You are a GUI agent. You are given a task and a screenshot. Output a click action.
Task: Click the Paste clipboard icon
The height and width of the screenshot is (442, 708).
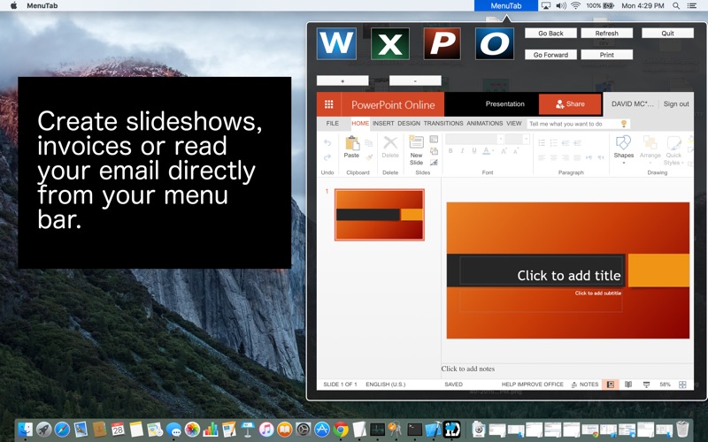coord(351,143)
